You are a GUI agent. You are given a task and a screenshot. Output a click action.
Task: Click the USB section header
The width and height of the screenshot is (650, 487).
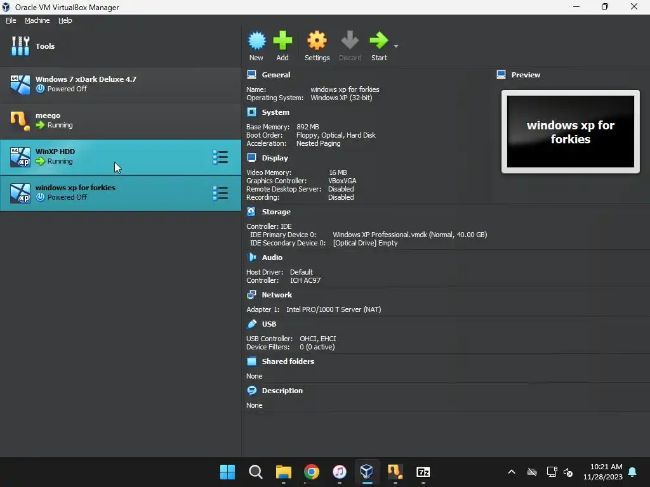(269, 324)
